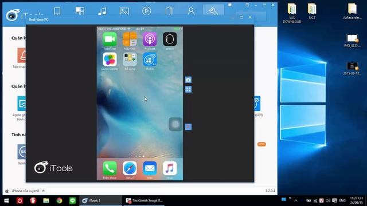Open LINE app from the taskbar
Image resolution: width=367 pixels, height=206 pixels.
point(73,201)
